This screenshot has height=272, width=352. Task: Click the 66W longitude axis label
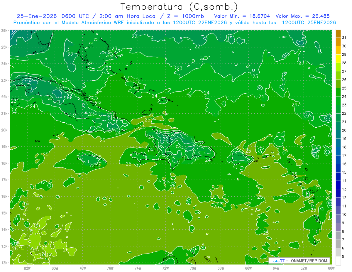coord(248,268)
